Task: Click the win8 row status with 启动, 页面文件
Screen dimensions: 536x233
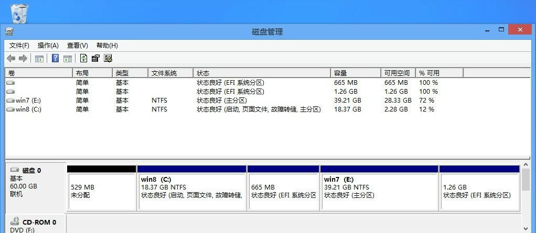Action: point(259,109)
